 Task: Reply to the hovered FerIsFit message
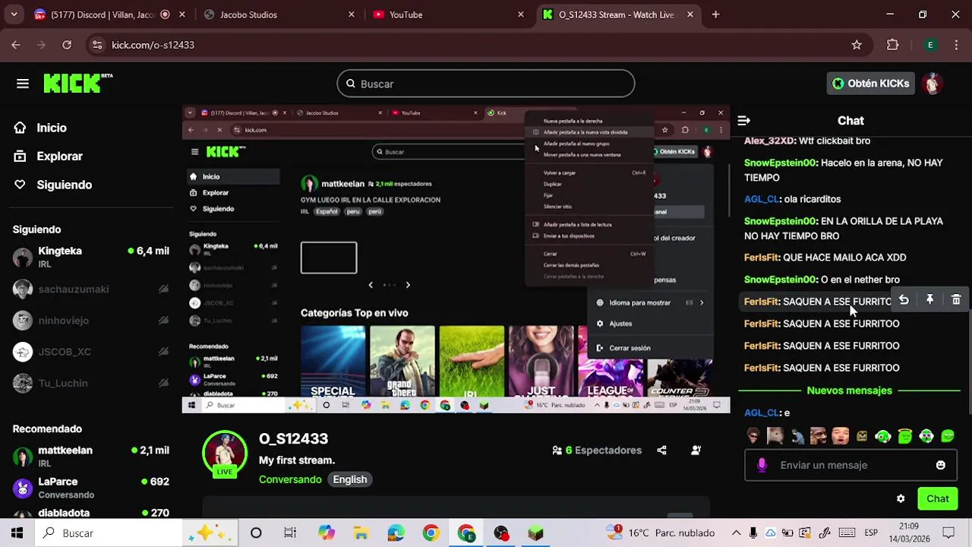[x=904, y=300]
